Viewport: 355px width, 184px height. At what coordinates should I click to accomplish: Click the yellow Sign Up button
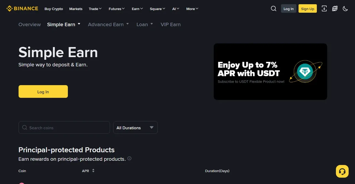tap(308, 9)
